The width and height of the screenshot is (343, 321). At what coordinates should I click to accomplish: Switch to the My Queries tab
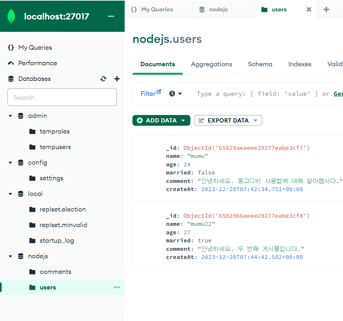pyautogui.click(x=158, y=9)
